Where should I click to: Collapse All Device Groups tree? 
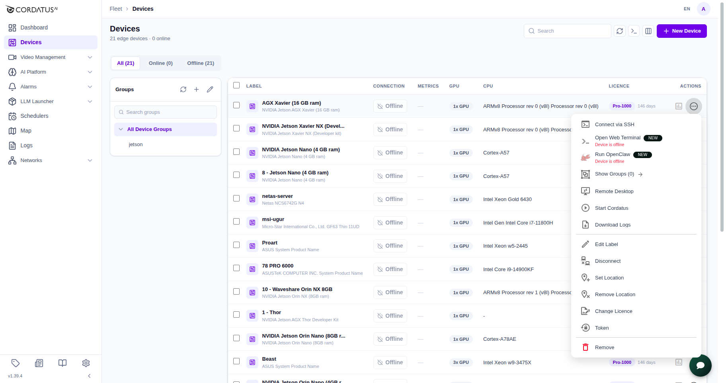pyautogui.click(x=121, y=129)
